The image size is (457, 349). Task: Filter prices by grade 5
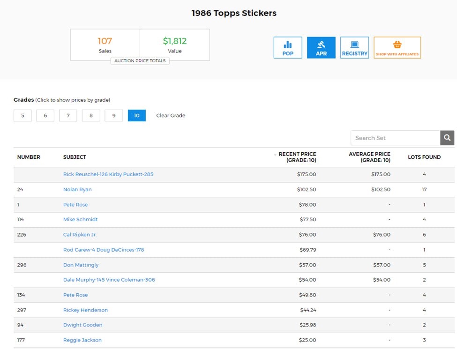tap(22, 115)
